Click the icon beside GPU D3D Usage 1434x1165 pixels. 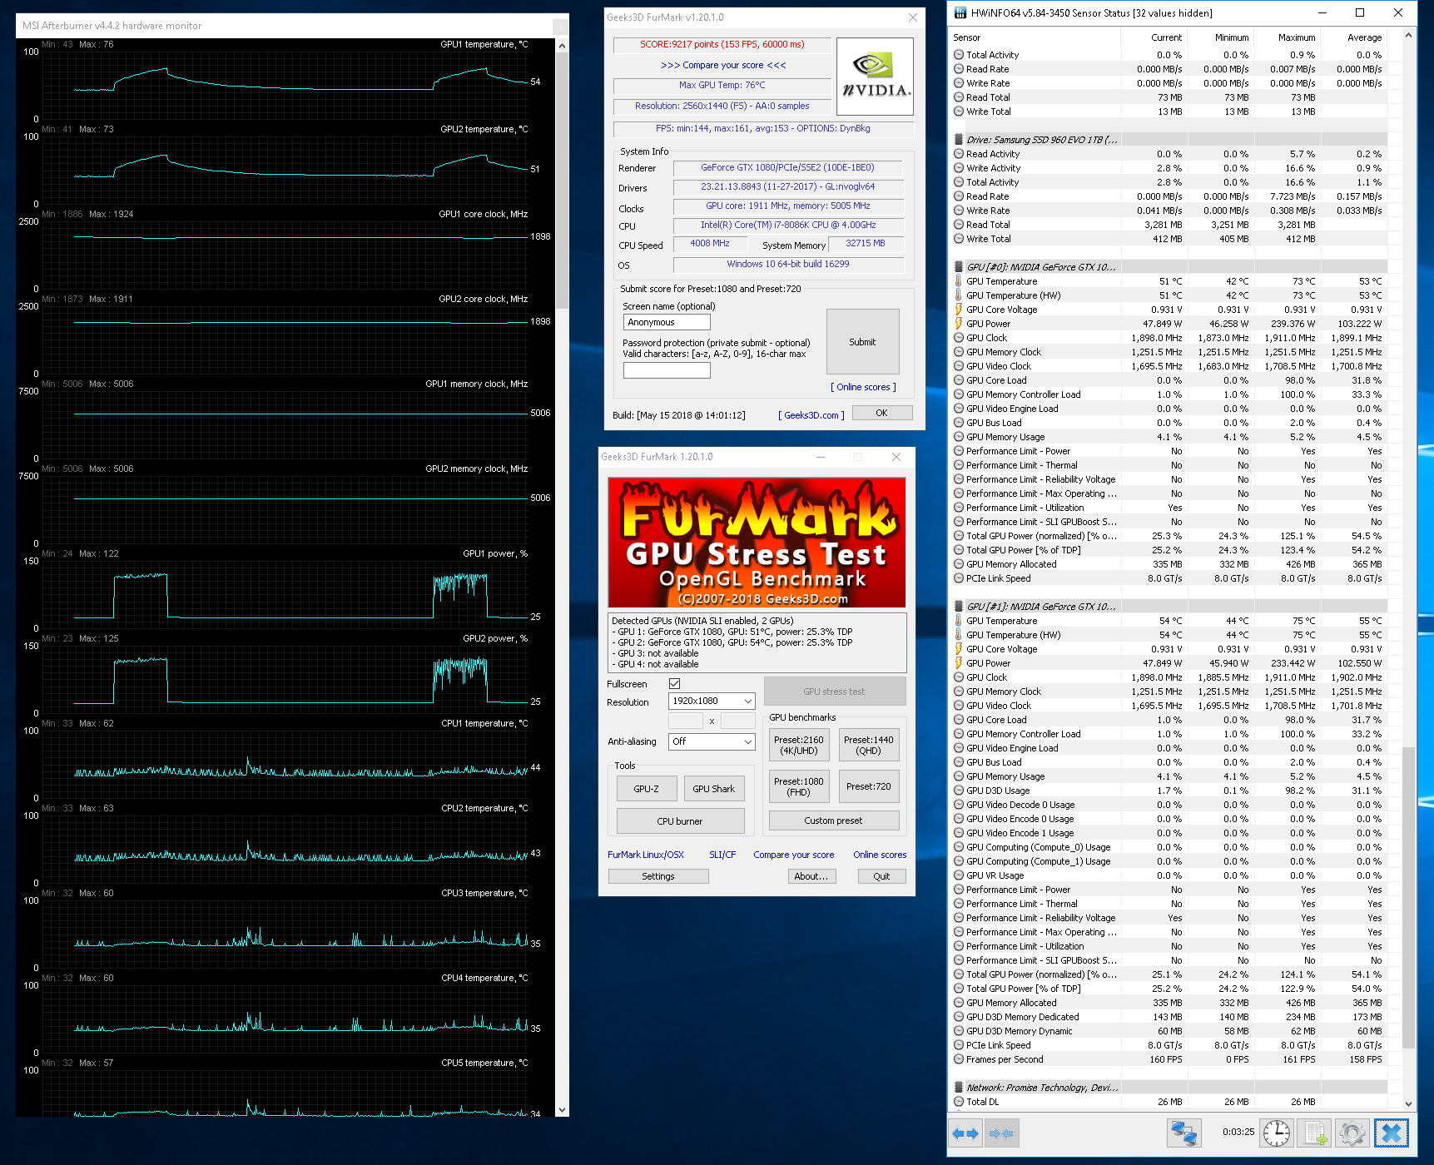(x=959, y=791)
